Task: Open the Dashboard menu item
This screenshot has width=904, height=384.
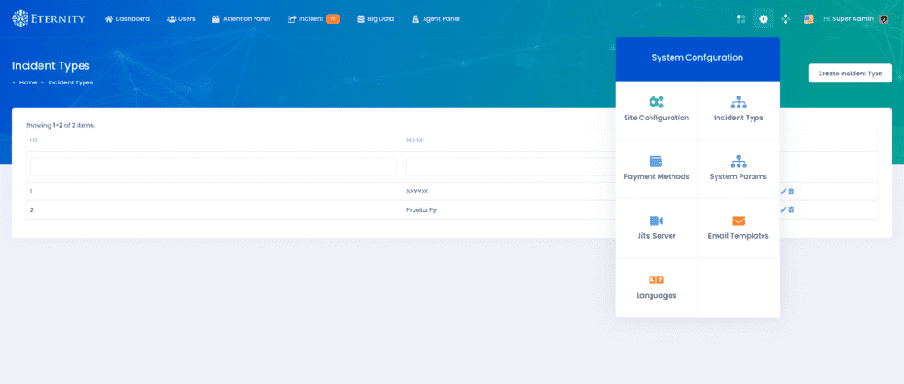Action: pyautogui.click(x=128, y=19)
